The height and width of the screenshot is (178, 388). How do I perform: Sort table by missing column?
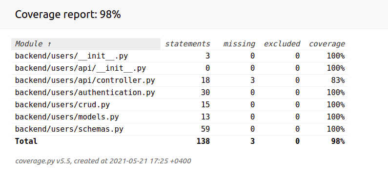click(x=239, y=44)
